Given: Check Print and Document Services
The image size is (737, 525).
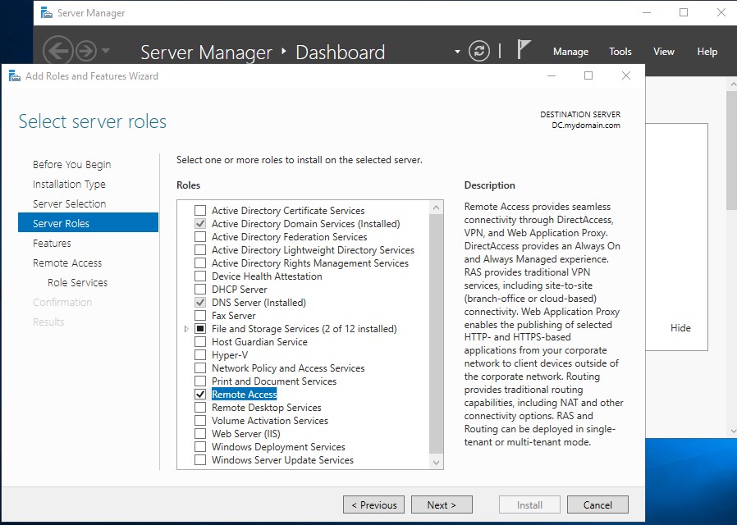Looking at the screenshot, I should pyautogui.click(x=200, y=381).
